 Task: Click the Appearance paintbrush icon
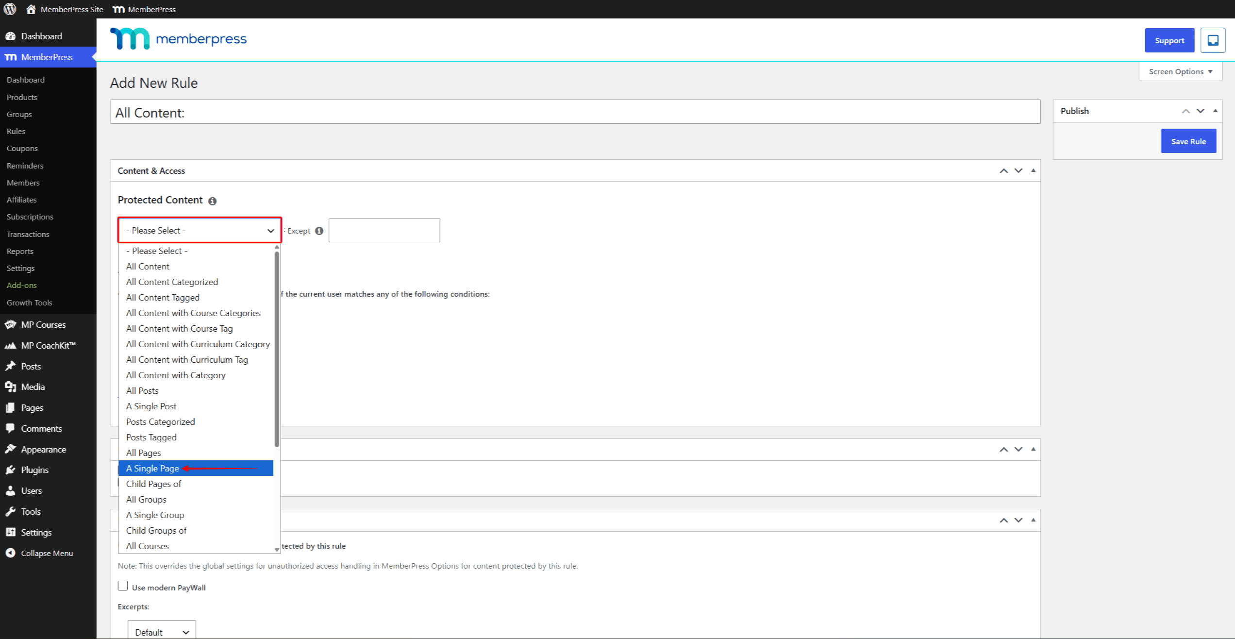tap(10, 449)
